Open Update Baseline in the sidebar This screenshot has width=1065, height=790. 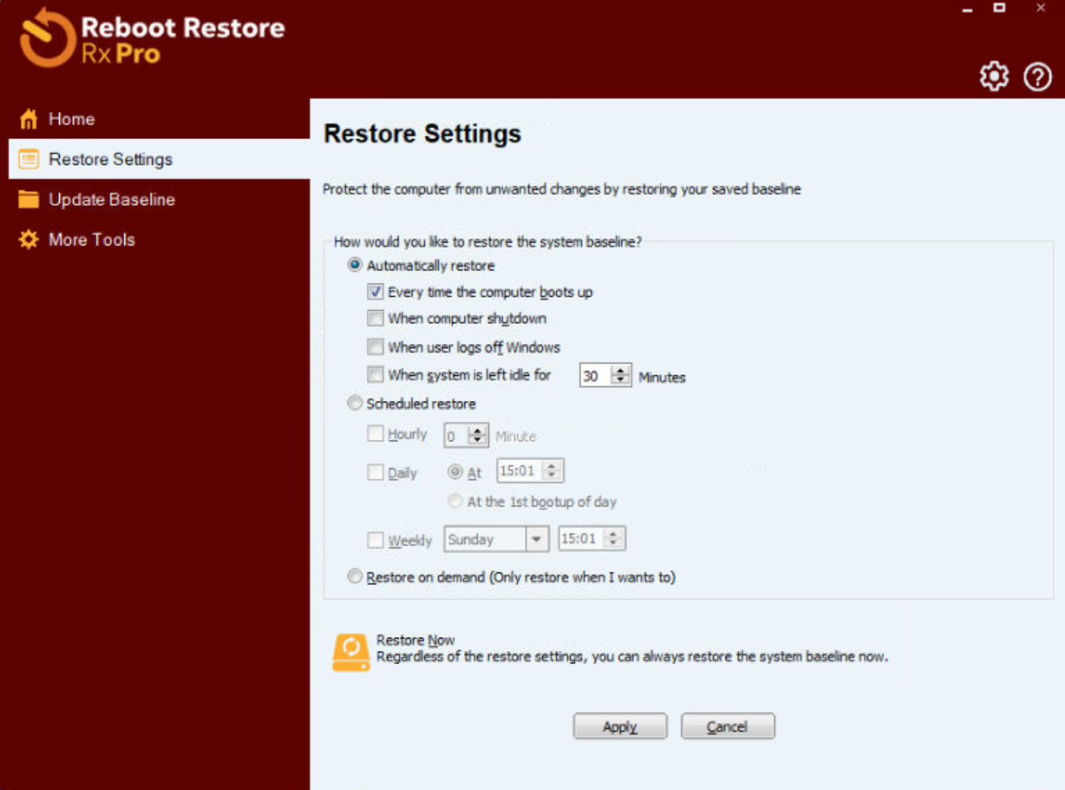click(112, 200)
